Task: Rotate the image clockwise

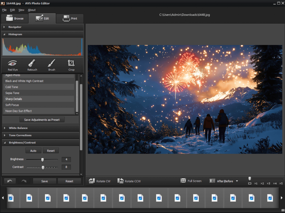Action: coord(100,181)
